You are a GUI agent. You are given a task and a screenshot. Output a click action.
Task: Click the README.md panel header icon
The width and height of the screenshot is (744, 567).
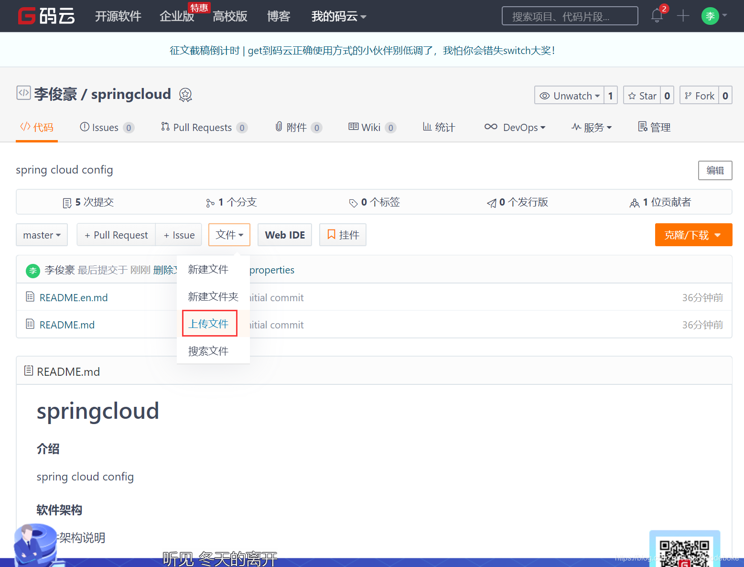point(29,371)
